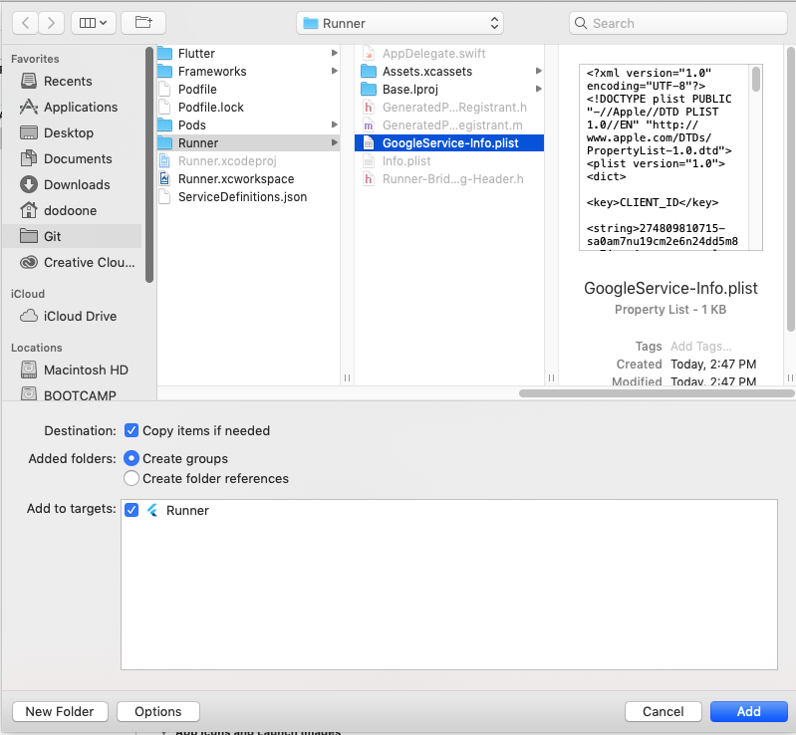Image resolution: width=796 pixels, height=735 pixels.
Task: Go forward with the right chevron button
Action: click(51, 23)
